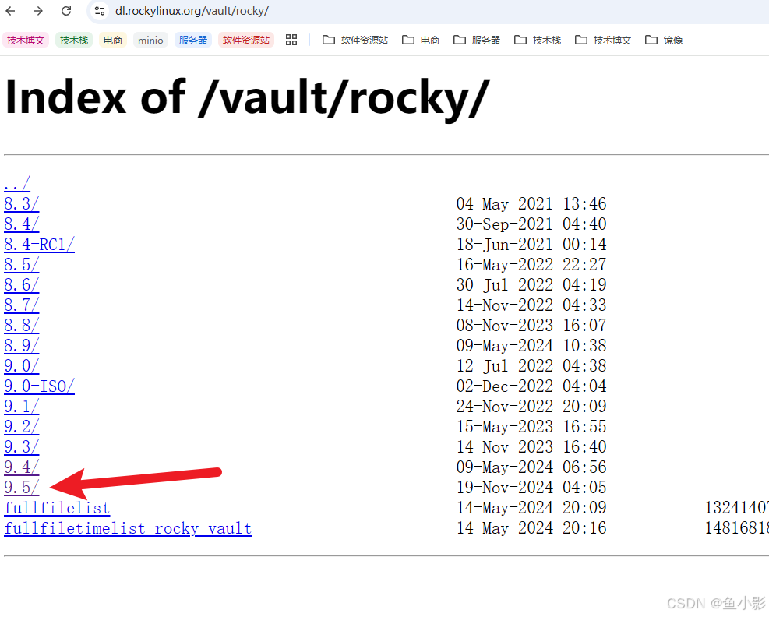Expand the 服务器 bookmark folder
Image resolution: width=769 pixels, height=617 pixels.
coord(477,41)
